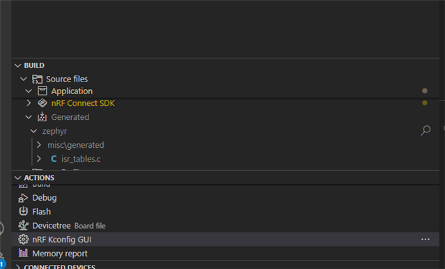The height and width of the screenshot is (269, 445).
Task: Open more options for nRF Kconfig GUI
Action: [x=425, y=240]
